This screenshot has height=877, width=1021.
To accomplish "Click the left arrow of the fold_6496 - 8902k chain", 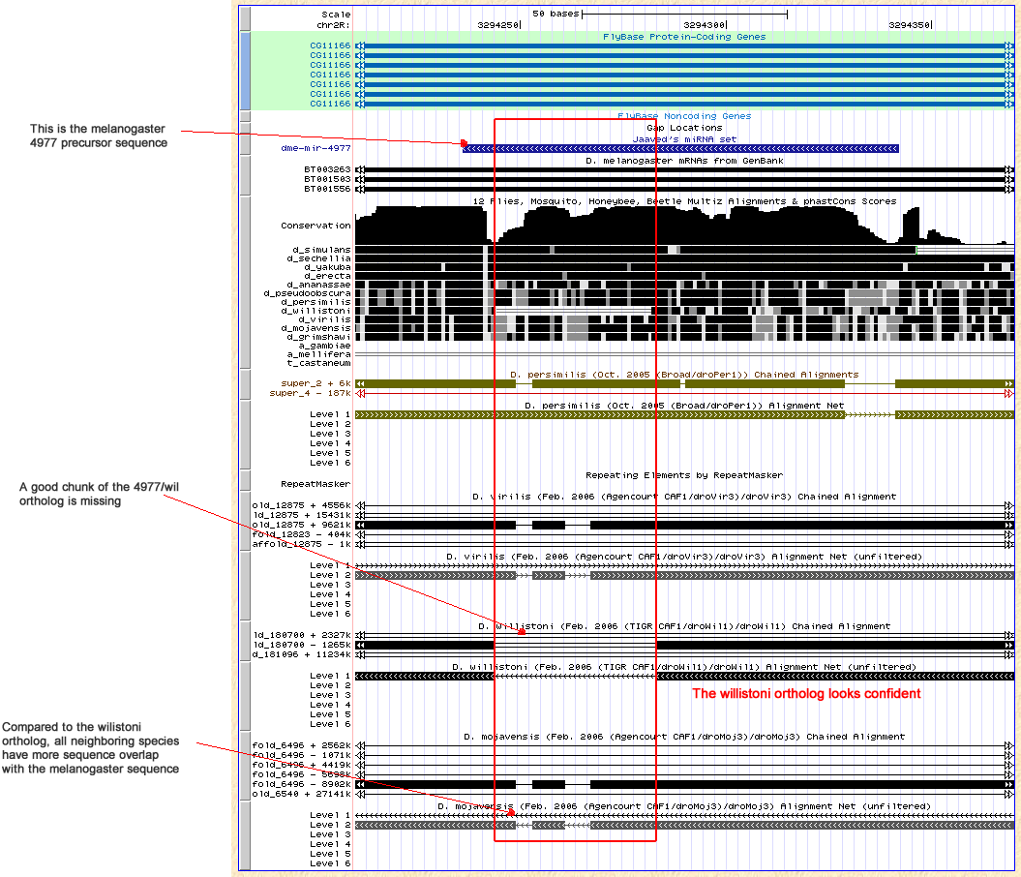I will [x=360, y=784].
